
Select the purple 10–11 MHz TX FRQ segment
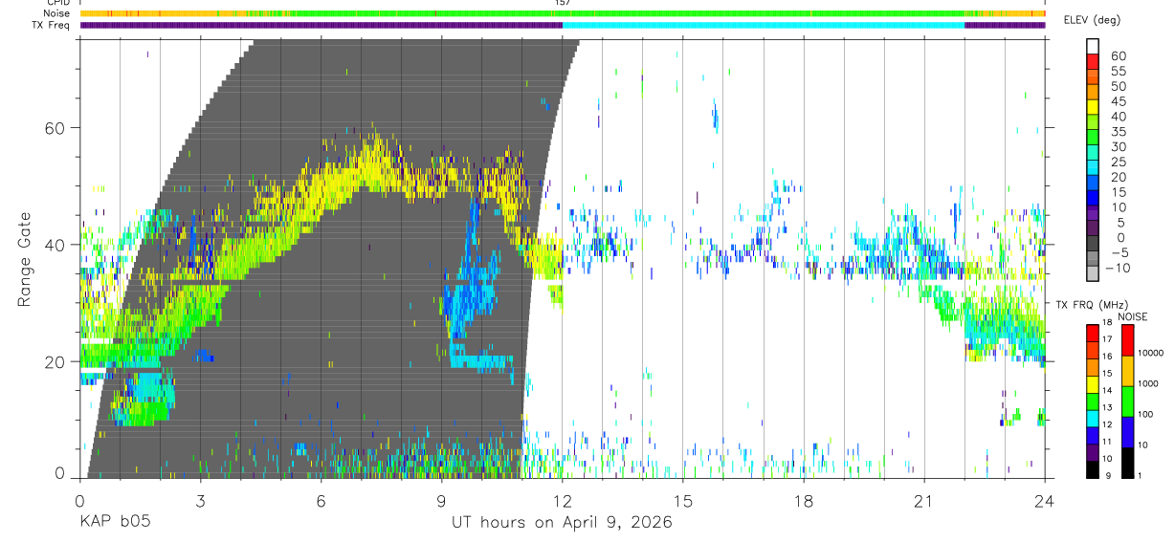[1093, 451]
